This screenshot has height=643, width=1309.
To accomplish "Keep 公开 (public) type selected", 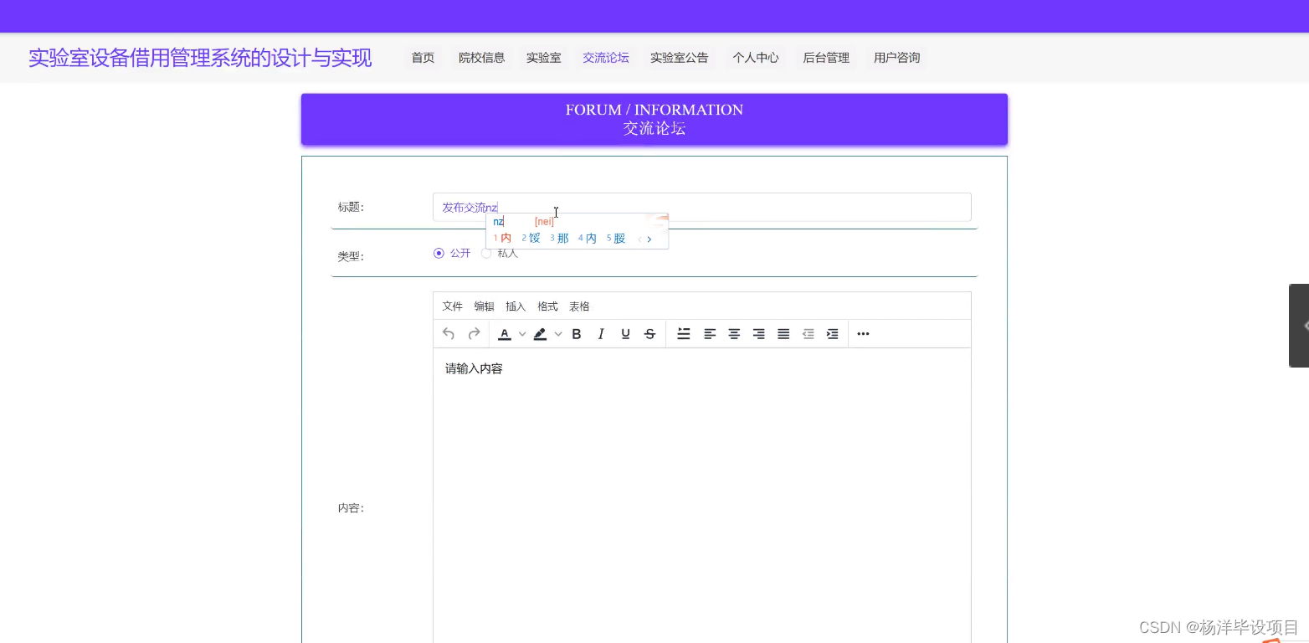I will [x=439, y=253].
